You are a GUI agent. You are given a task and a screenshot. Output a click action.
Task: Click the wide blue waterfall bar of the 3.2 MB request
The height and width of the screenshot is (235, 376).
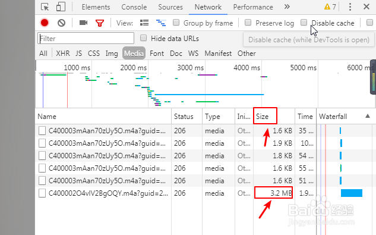pyautogui.click(x=352, y=193)
